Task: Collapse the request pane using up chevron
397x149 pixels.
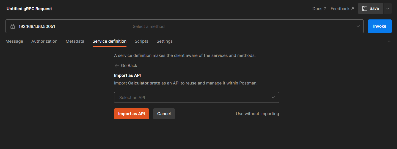Action: point(389,41)
